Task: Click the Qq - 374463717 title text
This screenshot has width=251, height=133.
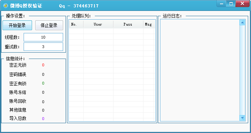Action: pyautogui.click(x=79, y=6)
